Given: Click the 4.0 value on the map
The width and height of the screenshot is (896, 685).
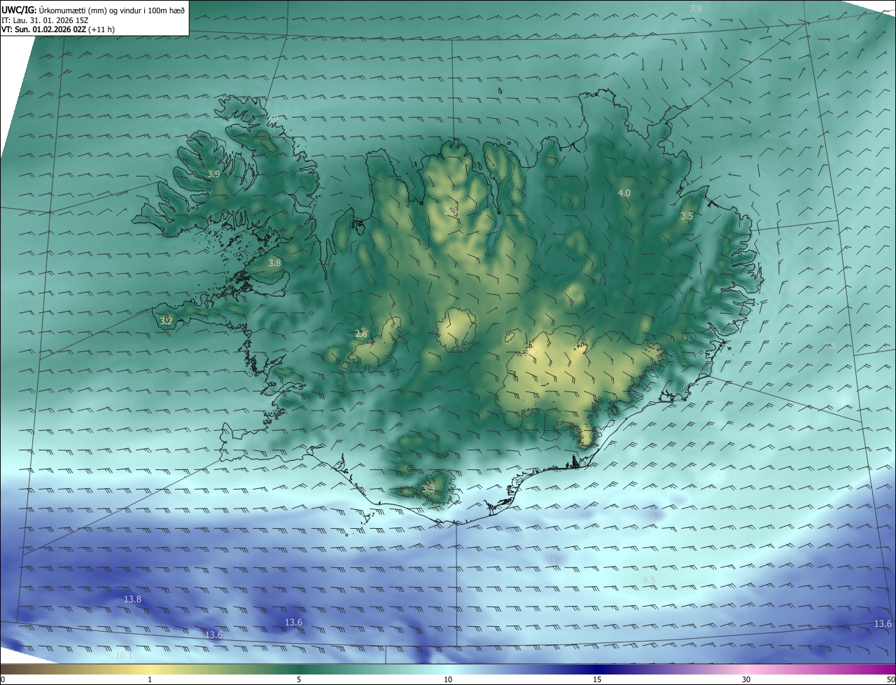Looking at the screenshot, I should pyautogui.click(x=624, y=193).
